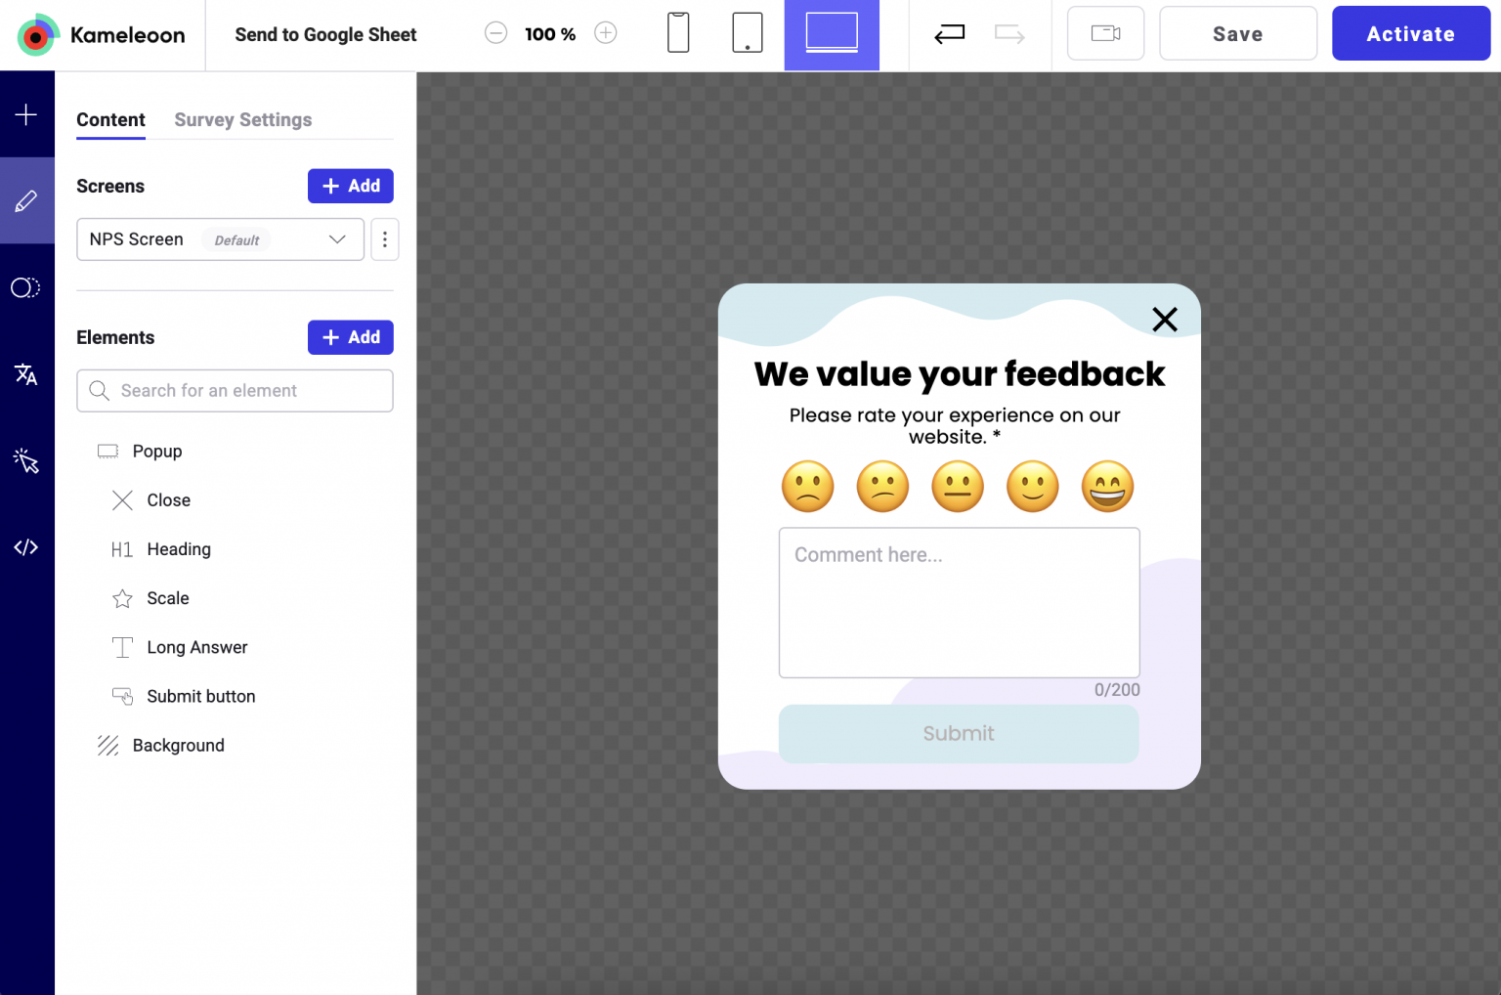Select the Long Answer element
Screen dimensions: 1501x995
click(x=196, y=647)
